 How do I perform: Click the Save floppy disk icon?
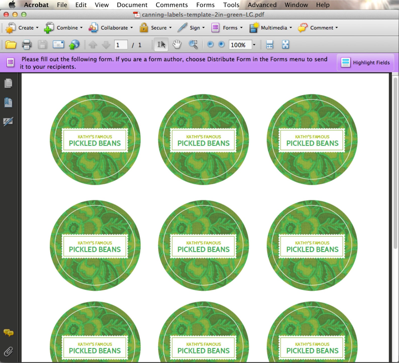point(42,45)
